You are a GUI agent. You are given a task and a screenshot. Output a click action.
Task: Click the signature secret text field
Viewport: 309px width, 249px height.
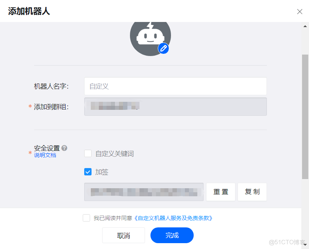pyautogui.click(x=144, y=192)
